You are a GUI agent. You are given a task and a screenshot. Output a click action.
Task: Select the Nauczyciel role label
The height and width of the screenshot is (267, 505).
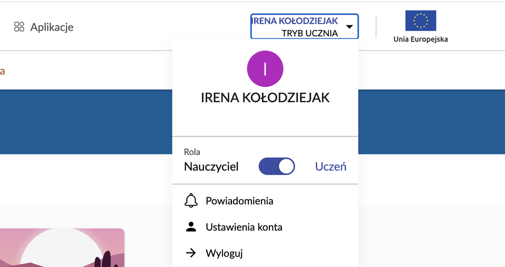211,167
